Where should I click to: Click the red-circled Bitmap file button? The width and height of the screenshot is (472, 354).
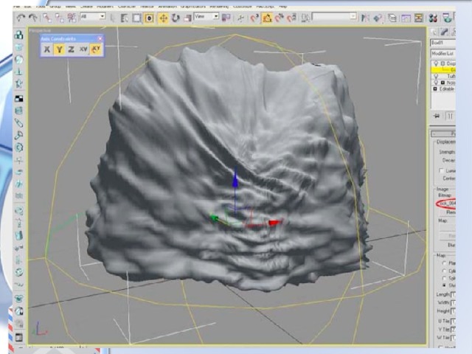point(445,203)
